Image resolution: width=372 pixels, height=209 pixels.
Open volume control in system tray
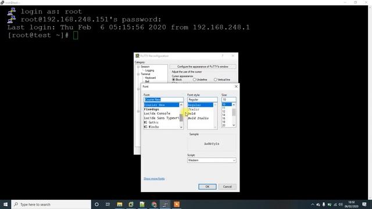click(x=341, y=204)
